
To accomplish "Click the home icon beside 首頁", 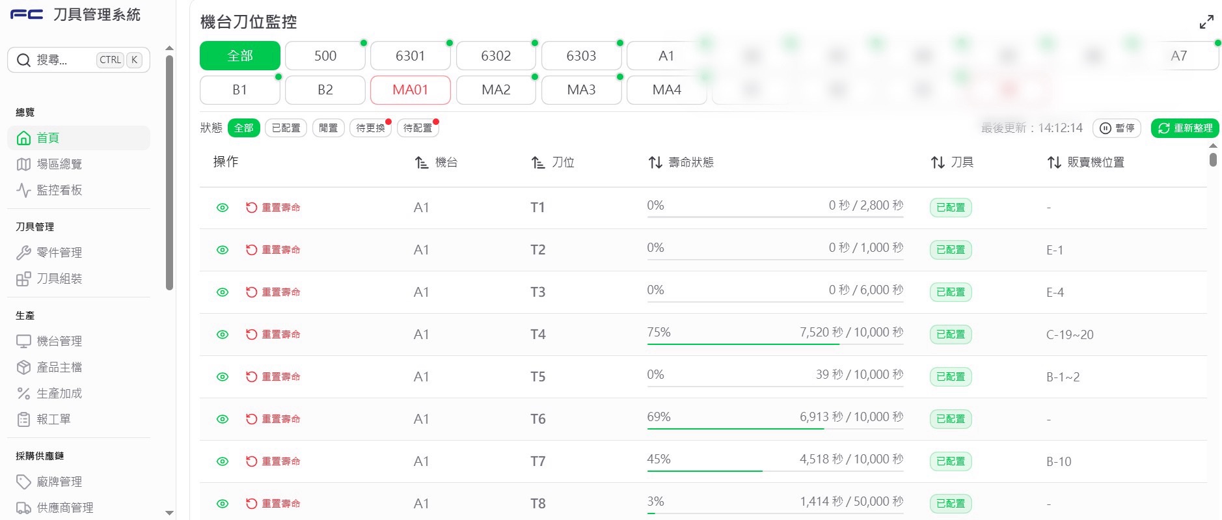I will 23,138.
